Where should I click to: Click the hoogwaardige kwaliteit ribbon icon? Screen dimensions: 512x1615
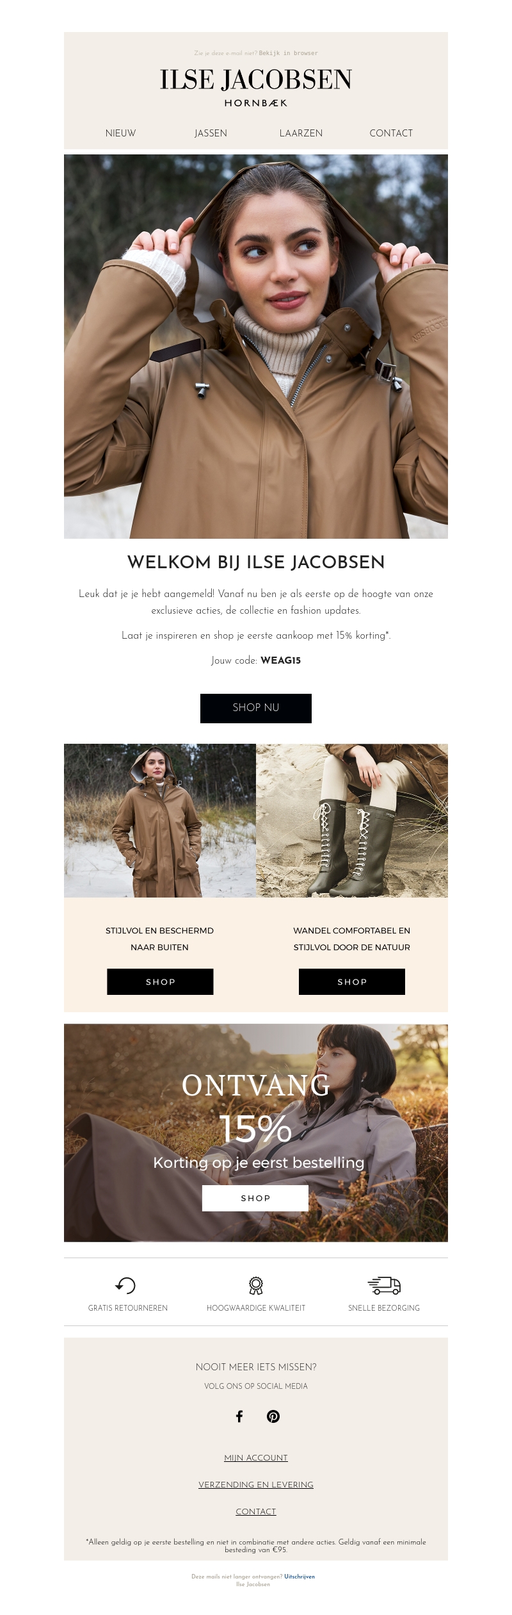click(x=256, y=1285)
